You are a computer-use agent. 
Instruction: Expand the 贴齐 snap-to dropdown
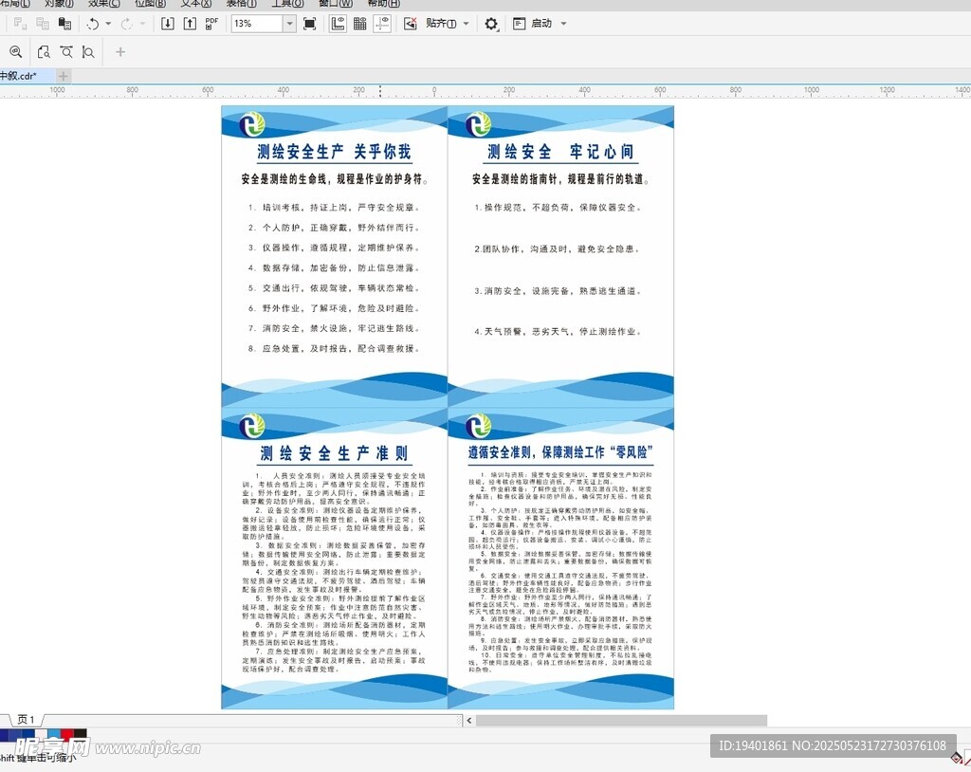coord(466,24)
